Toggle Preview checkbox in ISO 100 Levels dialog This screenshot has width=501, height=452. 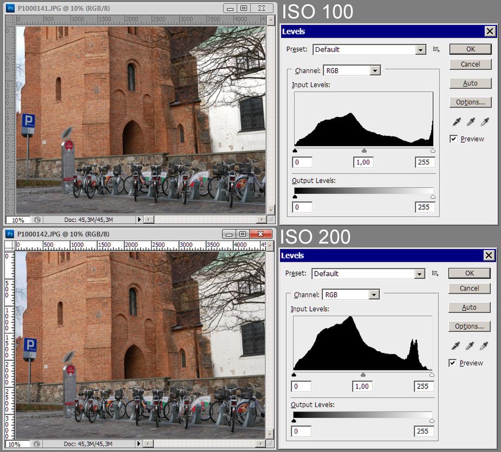tap(453, 139)
